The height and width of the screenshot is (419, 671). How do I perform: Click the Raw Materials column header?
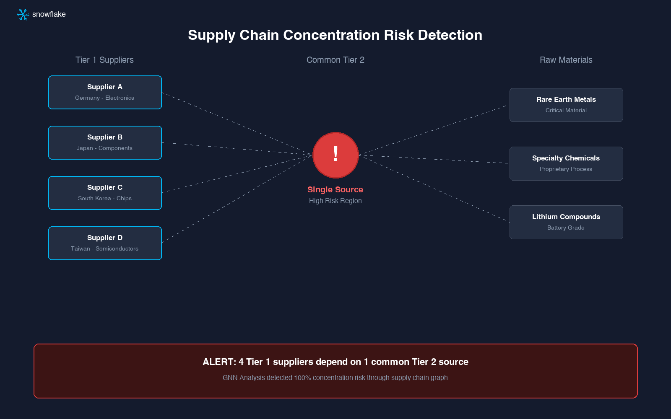click(x=566, y=60)
